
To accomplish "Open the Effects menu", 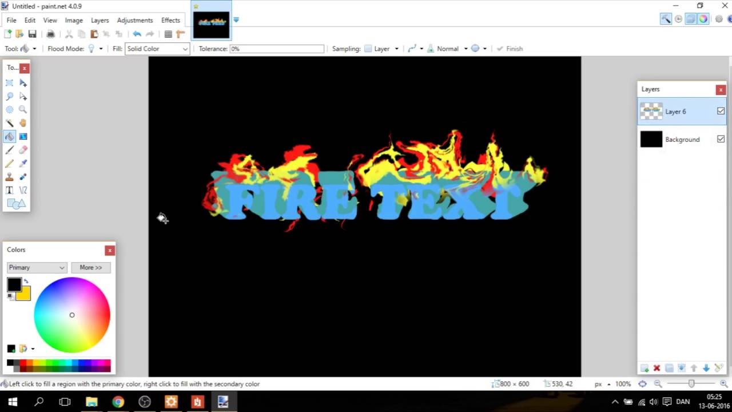I will (170, 20).
